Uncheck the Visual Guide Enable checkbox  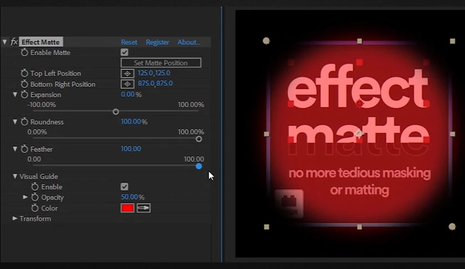pos(124,187)
